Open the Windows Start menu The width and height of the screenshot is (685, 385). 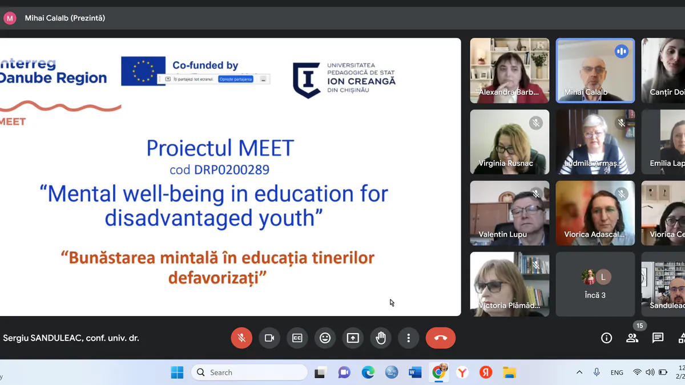coord(177,372)
